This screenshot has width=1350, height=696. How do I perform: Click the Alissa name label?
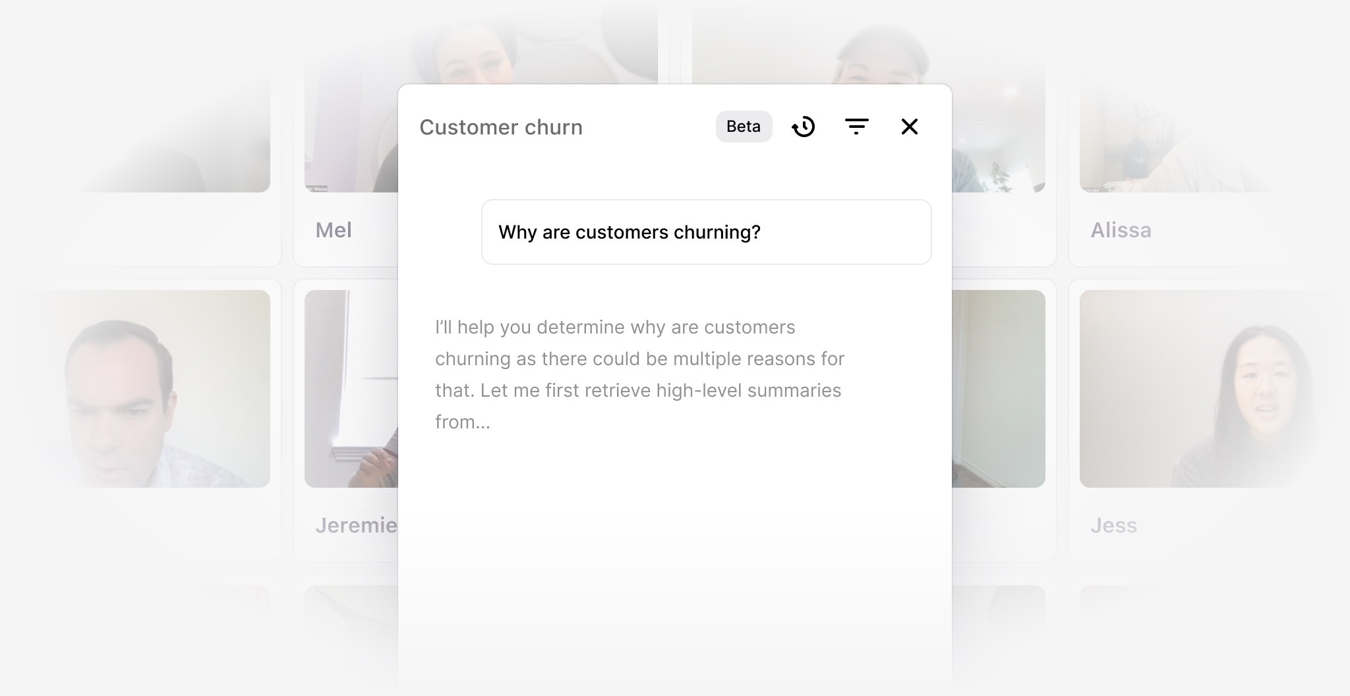pos(1121,230)
